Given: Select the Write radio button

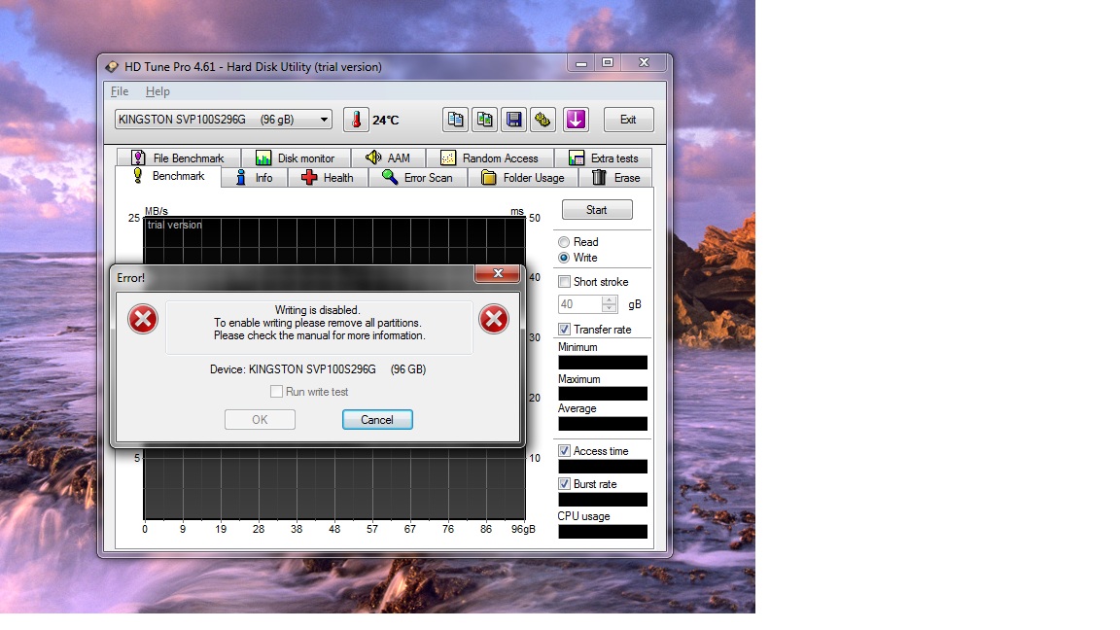Looking at the screenshot, I should tap(564, 258).
